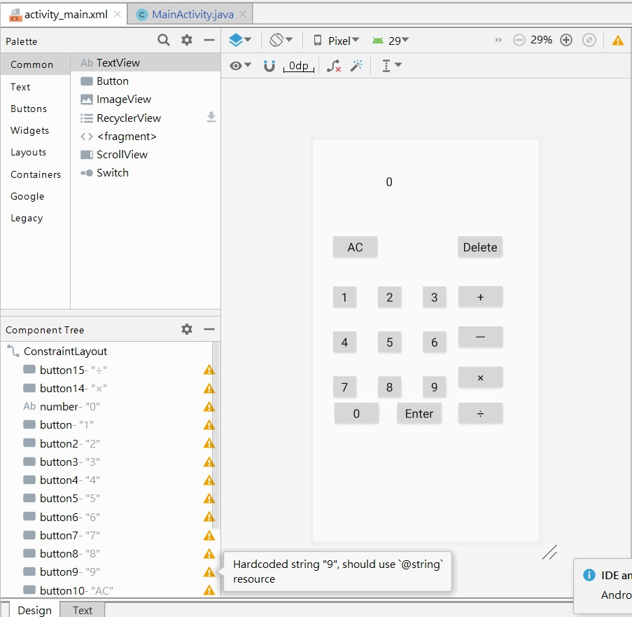Open the guidelines dropdown

click(391, 65)
